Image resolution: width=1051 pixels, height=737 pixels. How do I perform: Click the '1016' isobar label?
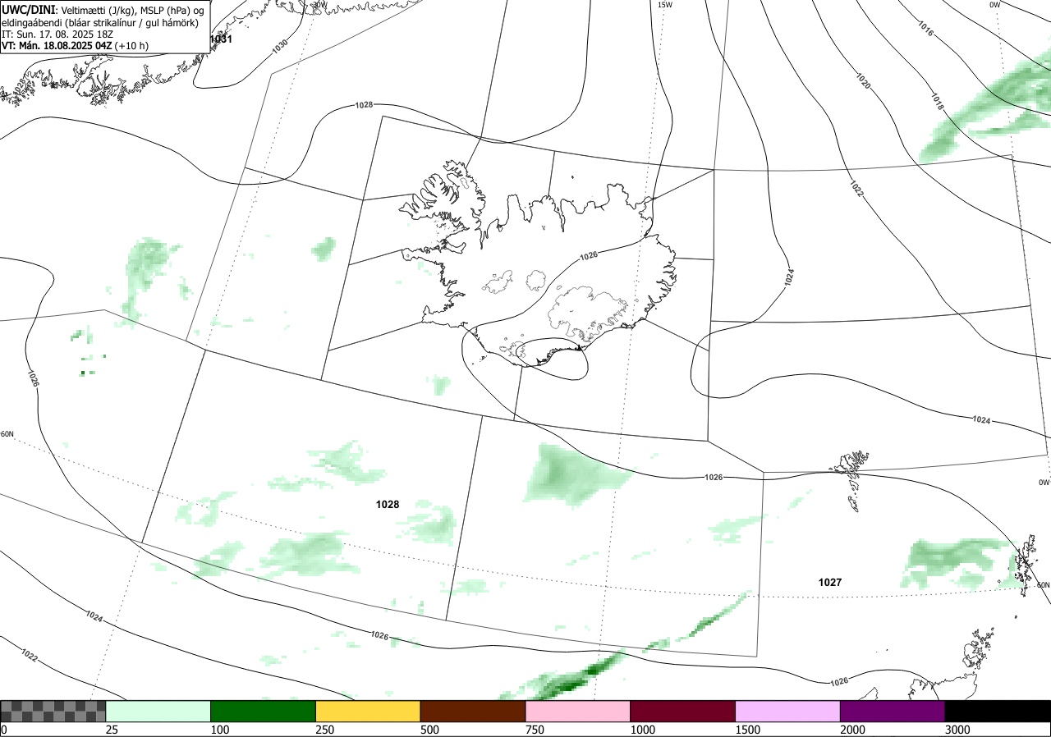point(925,29)
